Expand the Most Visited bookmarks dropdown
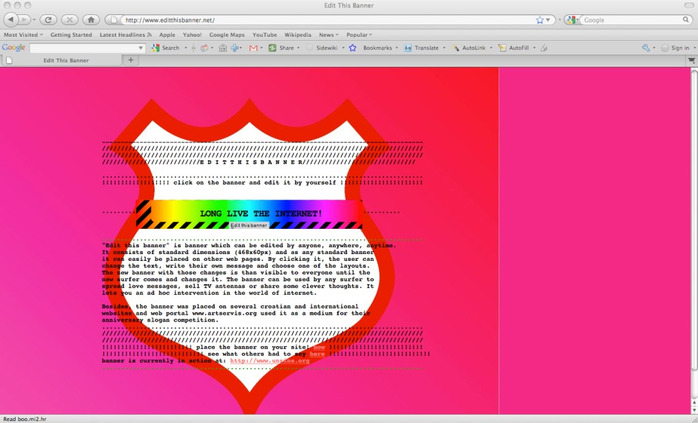 22,35
